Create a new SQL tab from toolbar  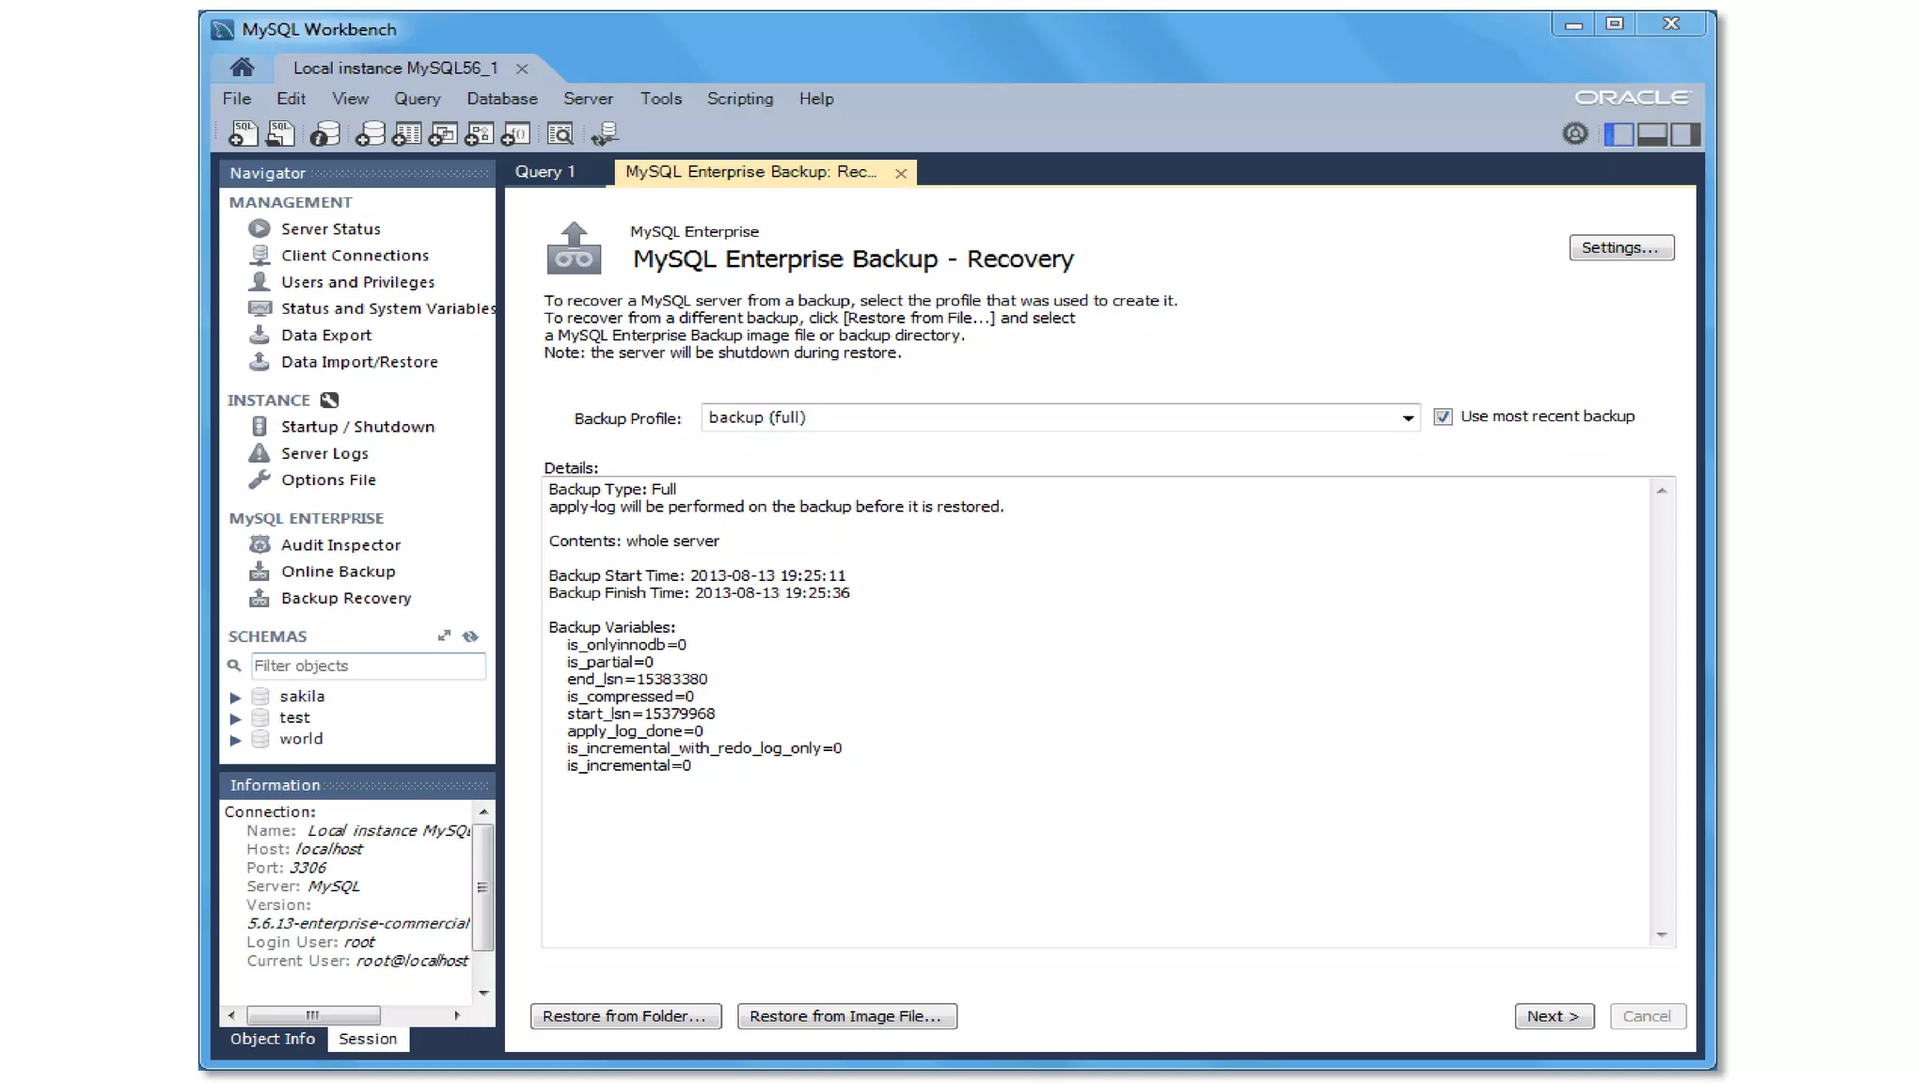[243, 133]
